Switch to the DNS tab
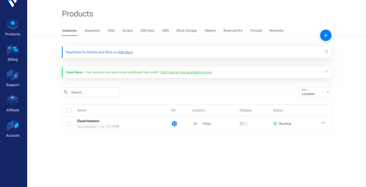The height and width of the screenshot is (187, 366). (x=166, y=31)
